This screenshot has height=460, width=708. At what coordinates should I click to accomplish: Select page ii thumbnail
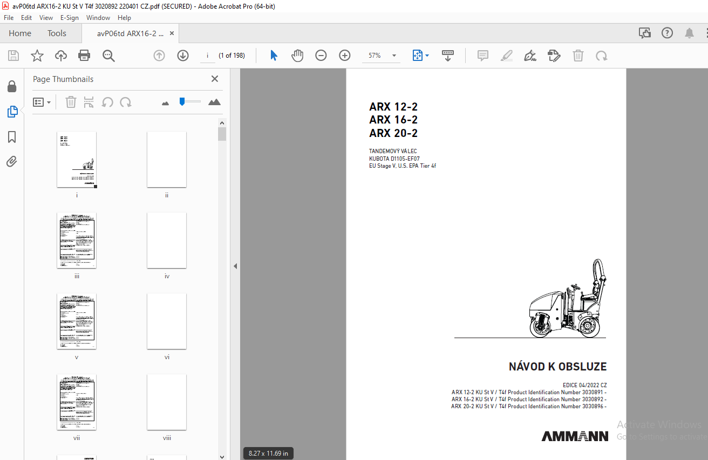[167, 160]
